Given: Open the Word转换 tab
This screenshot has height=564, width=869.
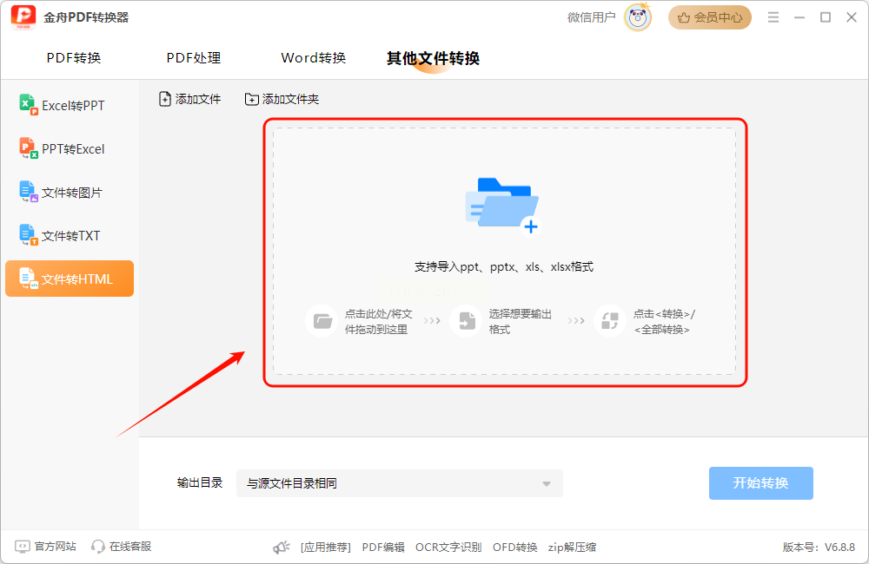Looking at the screenshot, I should click(x=313, y=58).
